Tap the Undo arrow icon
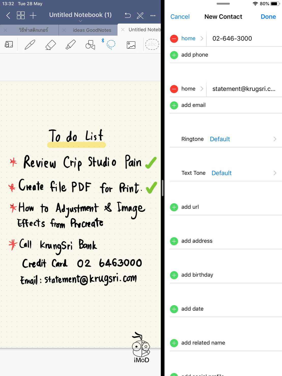This screenshot has height=376, width=282. (x=128, y=16)
